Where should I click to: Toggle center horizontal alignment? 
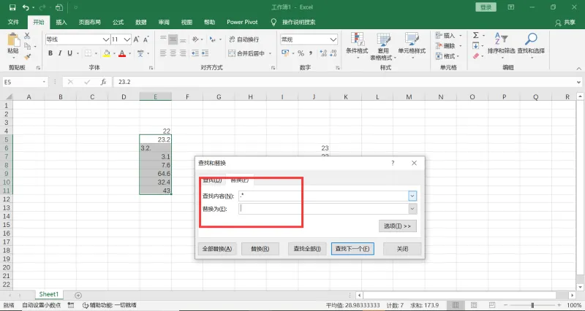[173, 53]
